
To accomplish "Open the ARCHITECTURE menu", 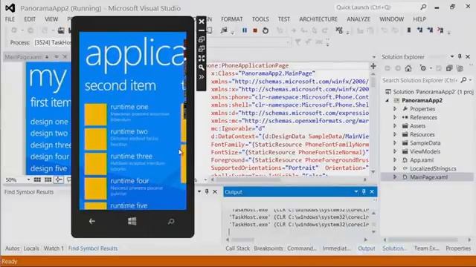I will pos(318,19).
